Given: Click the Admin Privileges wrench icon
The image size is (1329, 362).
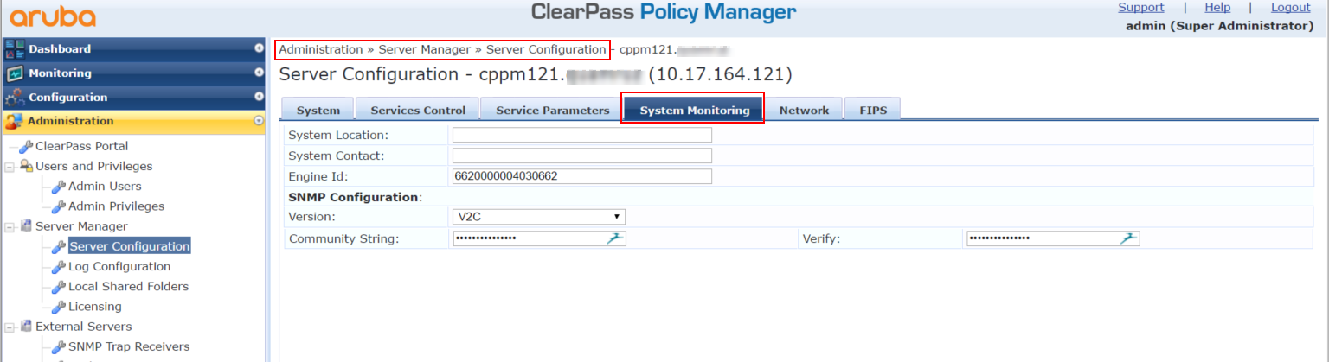Looking at the screenshot, I should [59, 206].
